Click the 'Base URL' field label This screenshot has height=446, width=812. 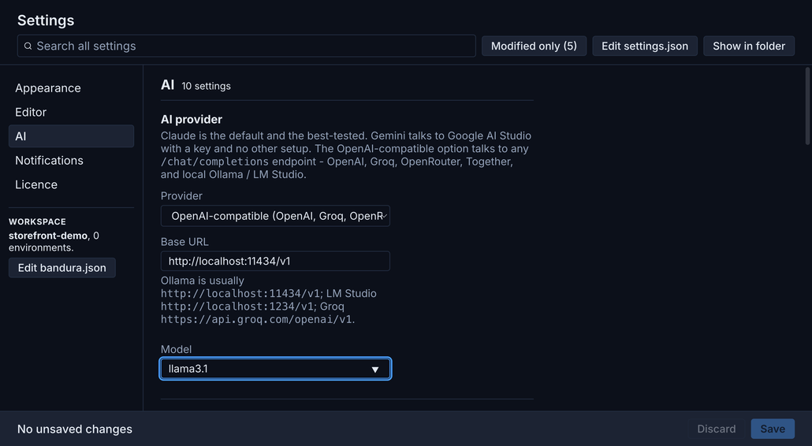point(185,242)
